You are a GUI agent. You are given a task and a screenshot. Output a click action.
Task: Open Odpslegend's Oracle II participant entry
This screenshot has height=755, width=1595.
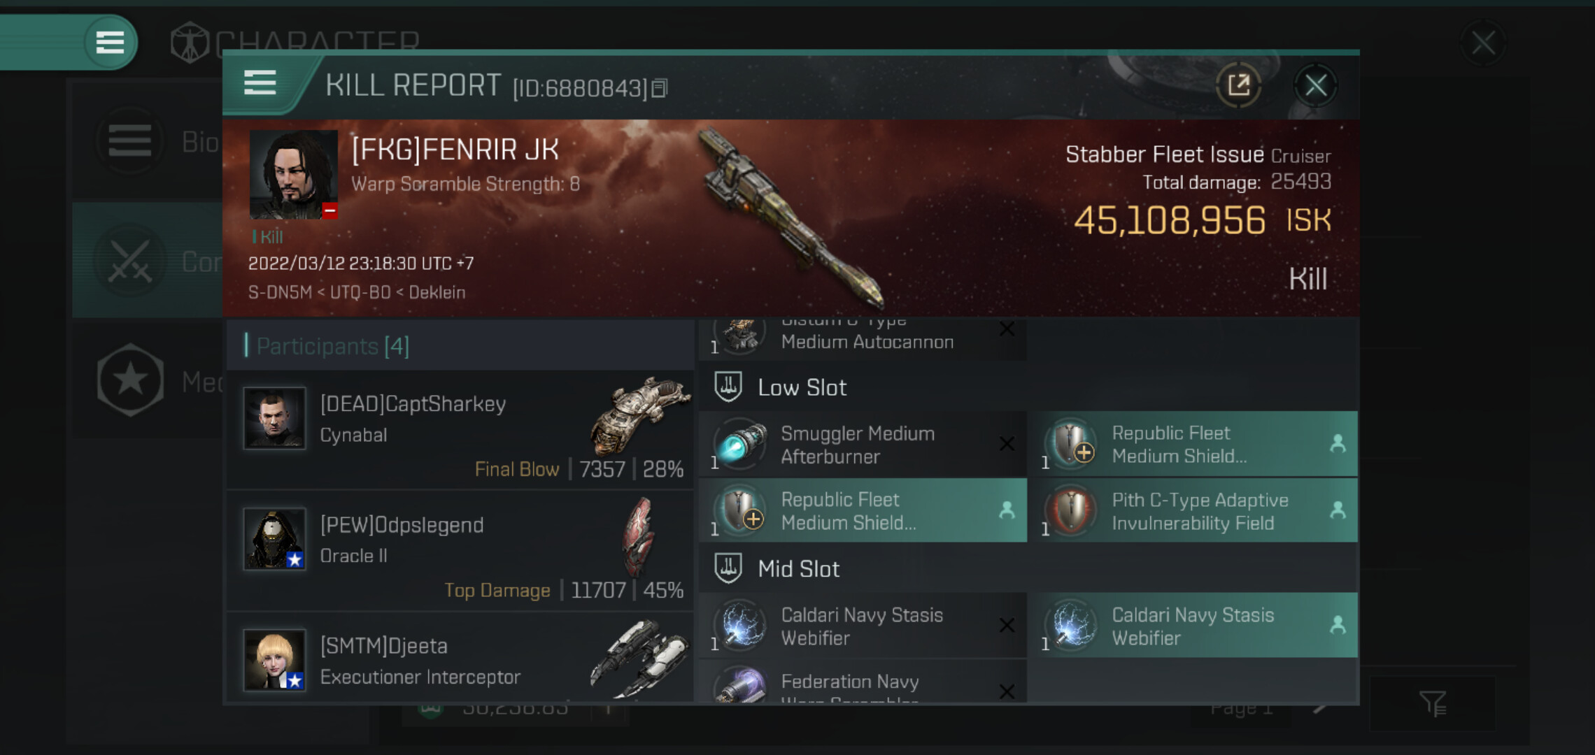[460, 551]
